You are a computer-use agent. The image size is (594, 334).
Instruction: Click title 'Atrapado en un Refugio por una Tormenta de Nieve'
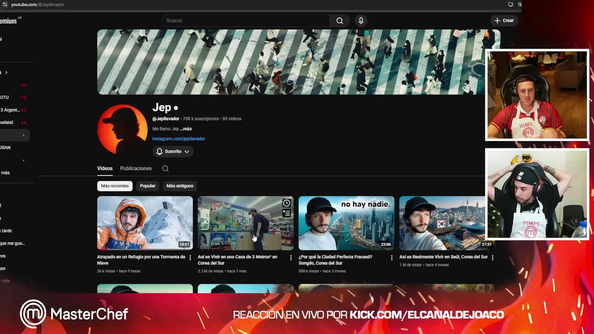pos(141,260)
